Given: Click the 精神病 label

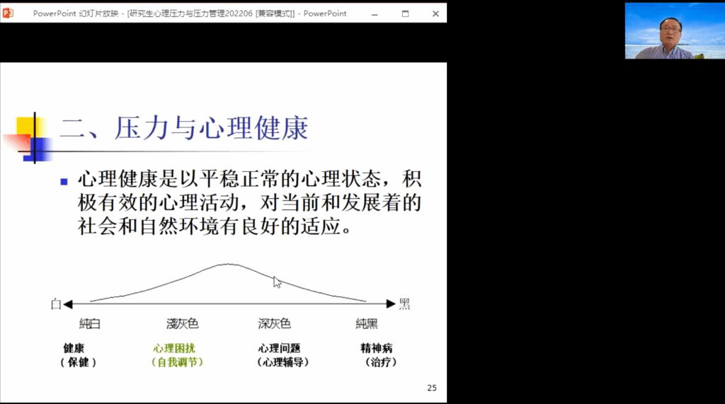Looking at the screenshot, I should (x=377, y=348).
